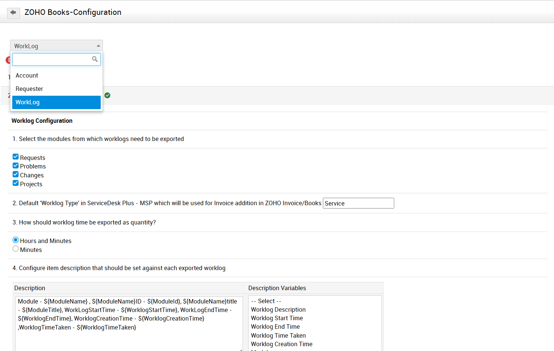Toggle the Changes module checkbox
The width and height of the screenshot is (554, 351).
pos(16,174)
